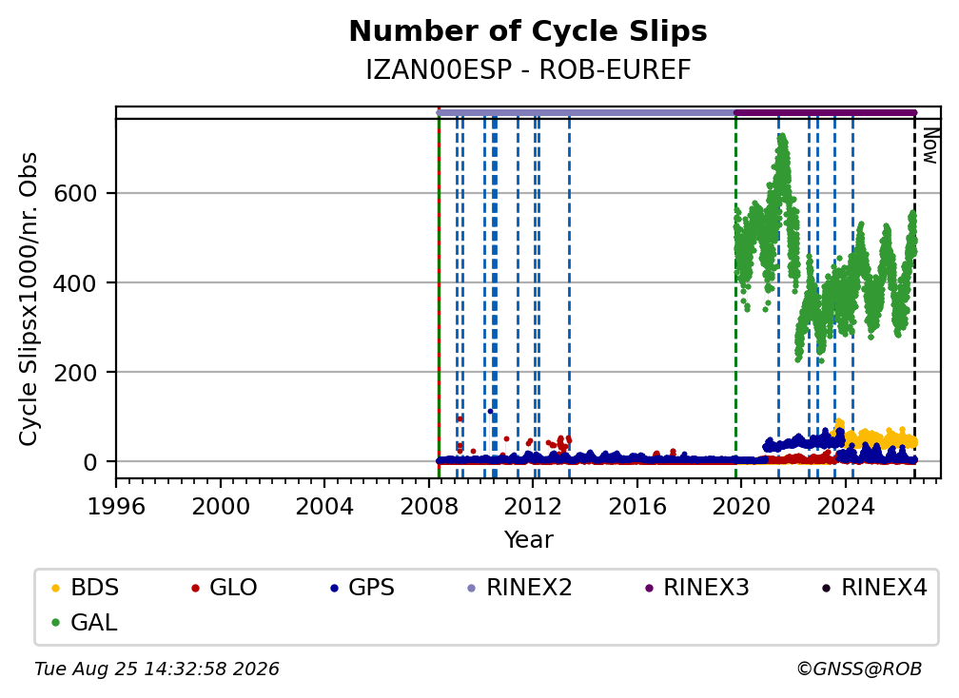Click the purple RINEX3 bar atop chart
Screen dimensions: 959x698
click(x=825, y=112)
